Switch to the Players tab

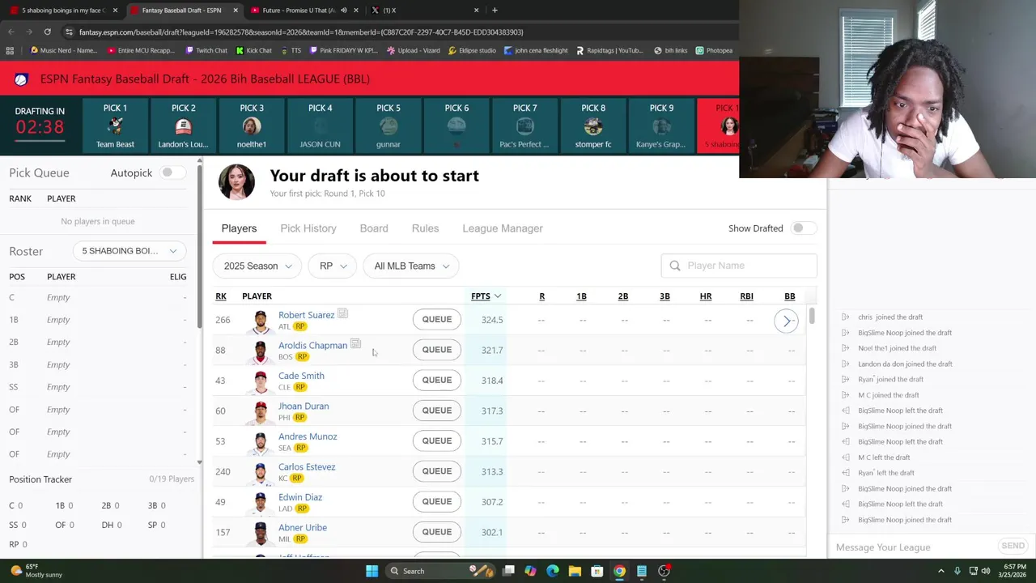tap(239, 228)
